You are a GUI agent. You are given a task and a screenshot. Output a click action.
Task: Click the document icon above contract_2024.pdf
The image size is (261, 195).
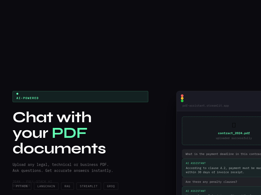point(234,125)
